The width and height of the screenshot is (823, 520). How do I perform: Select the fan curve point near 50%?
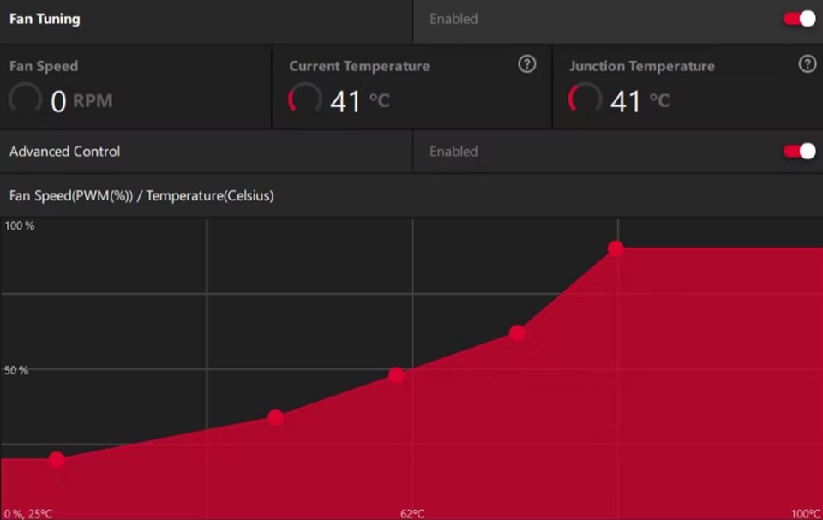397,375
